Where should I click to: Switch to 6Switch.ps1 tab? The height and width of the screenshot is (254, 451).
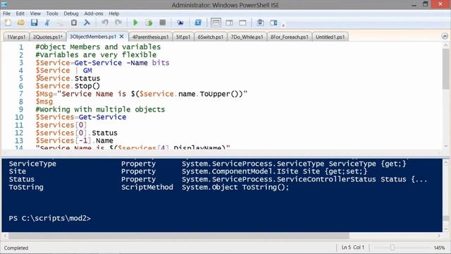pyautogui.click(x=211, y=37)
